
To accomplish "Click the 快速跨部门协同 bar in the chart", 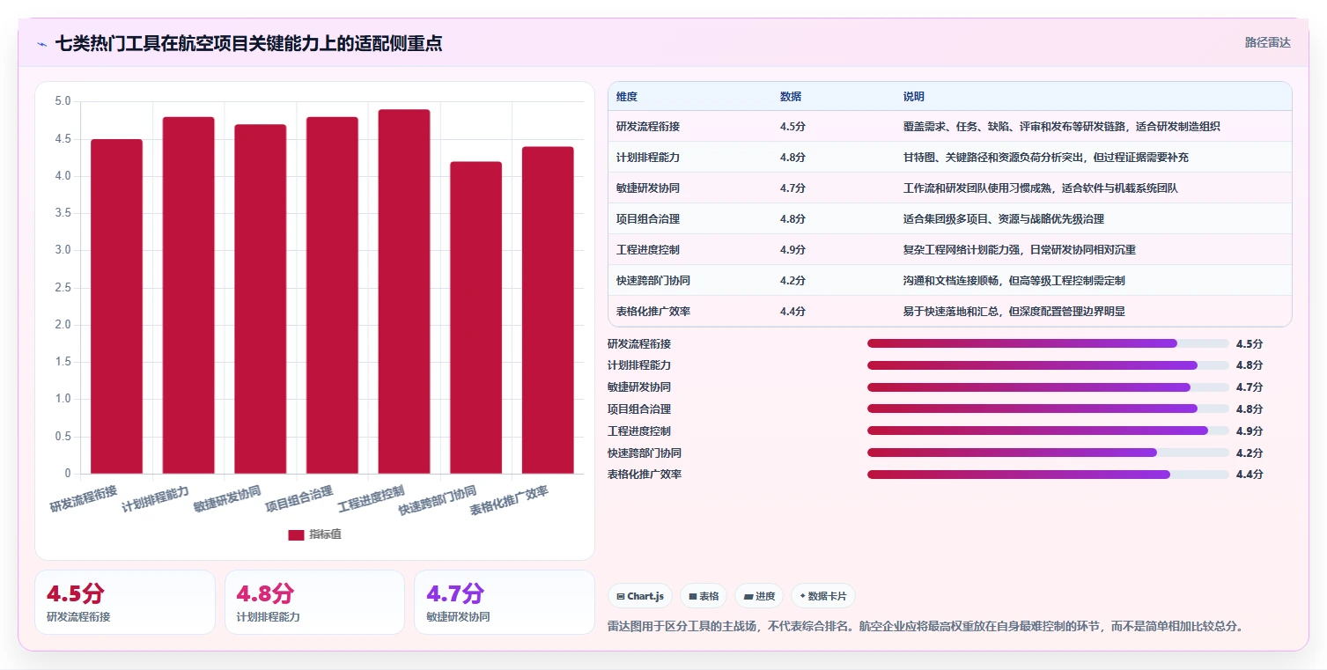I will [x=476, y=318].
